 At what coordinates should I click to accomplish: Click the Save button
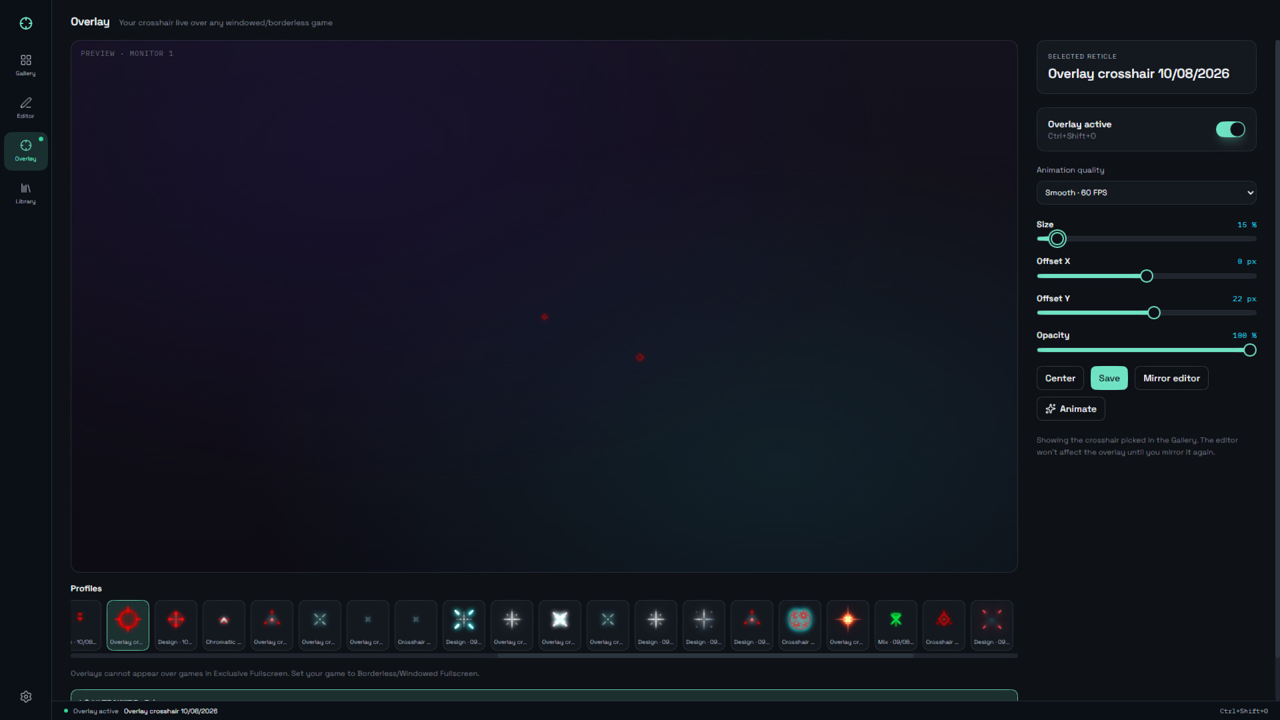click(x=1109, y=378)
